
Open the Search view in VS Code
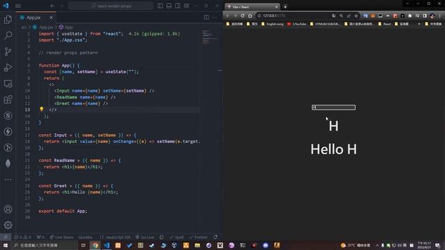[x=8, y=35]
